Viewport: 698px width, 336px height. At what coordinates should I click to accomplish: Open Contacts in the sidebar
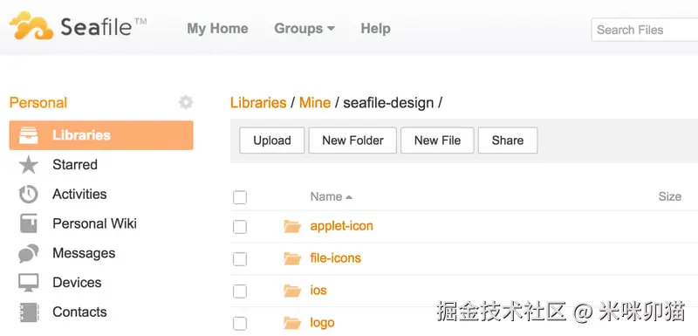79,312
